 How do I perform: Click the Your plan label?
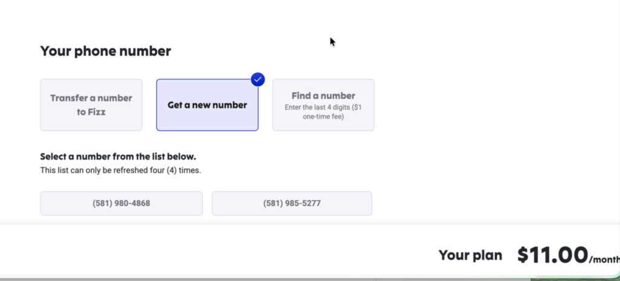point(470,255)
